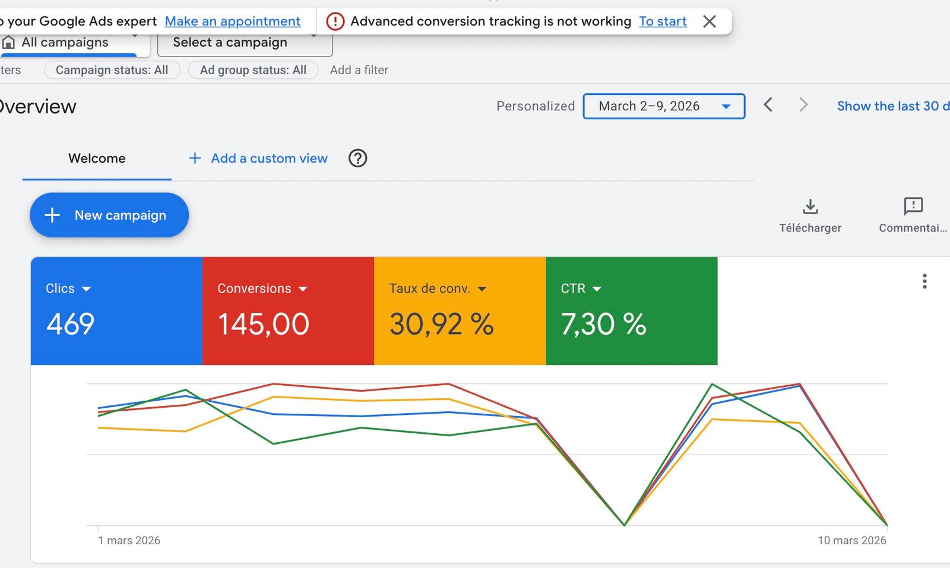Viewport: 950px width, 568px height.
Task: Click the Make an appointment link
Action: 232,21
